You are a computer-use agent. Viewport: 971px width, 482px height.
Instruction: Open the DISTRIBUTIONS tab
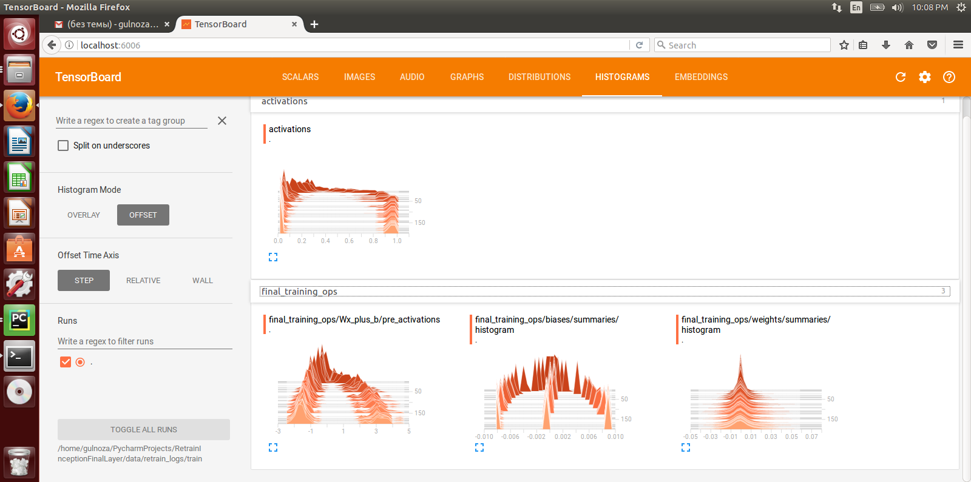[x=540, y=77]
